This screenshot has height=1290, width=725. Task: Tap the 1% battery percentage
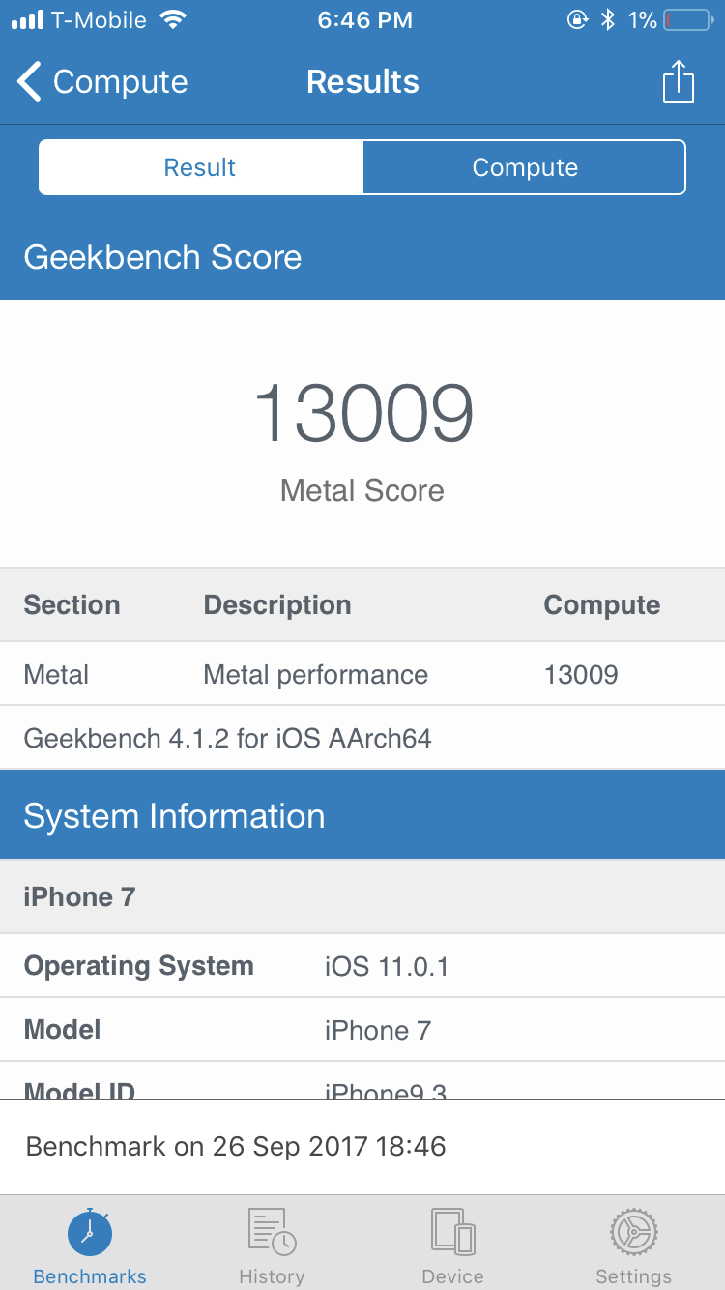[x=642, y=19]
